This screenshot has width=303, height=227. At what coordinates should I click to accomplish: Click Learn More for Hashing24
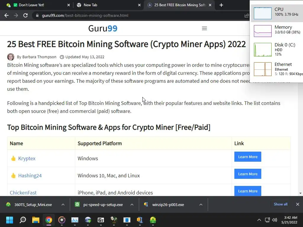248,174
